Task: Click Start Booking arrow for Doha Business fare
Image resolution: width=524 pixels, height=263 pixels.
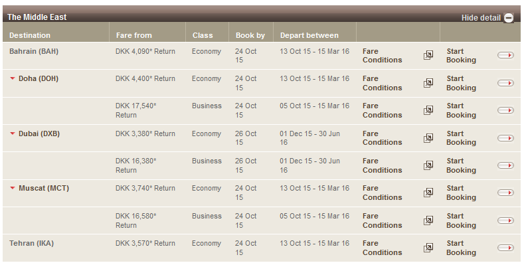Action: pyautogui.click(x=505, y=110)
